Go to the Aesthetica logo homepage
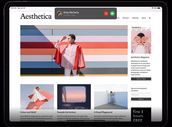Viewport: 172px width, 127px height. pyautogui.click(x=36, y=16)
